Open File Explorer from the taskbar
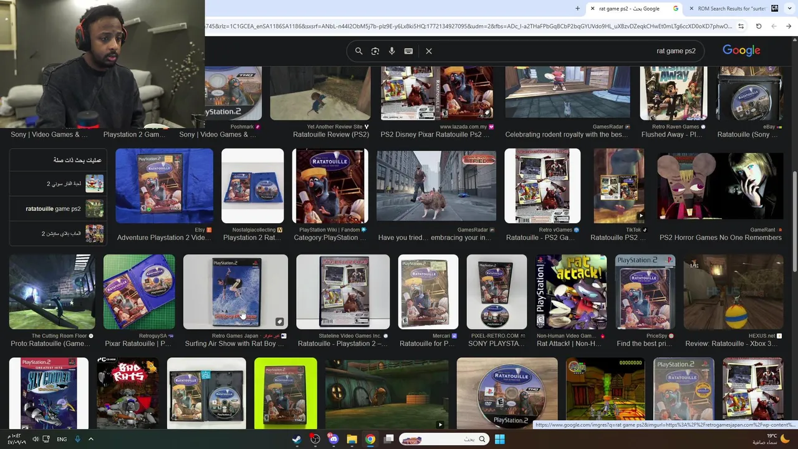798x449 pixels. click(x=352, y=439)
